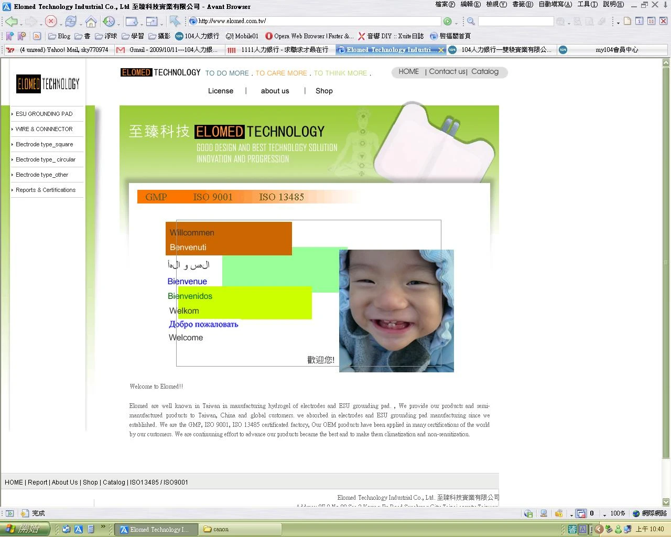671x537 pixels.
Task: Open the 音響 DIY Xuite日誌 bookmark
Action: click(x=391, y=36)
